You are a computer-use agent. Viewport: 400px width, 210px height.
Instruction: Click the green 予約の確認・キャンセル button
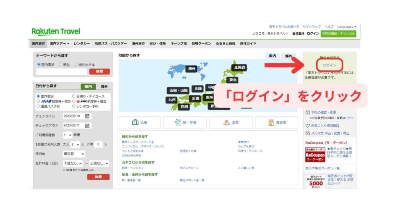click(x=338, y=34)
